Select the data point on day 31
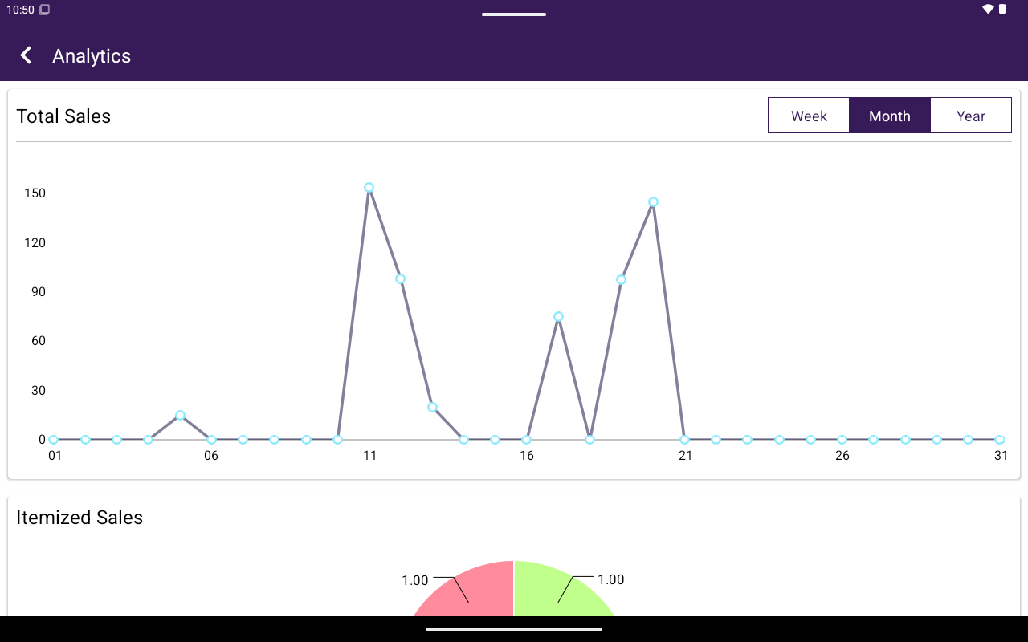 click(1000, 439)
